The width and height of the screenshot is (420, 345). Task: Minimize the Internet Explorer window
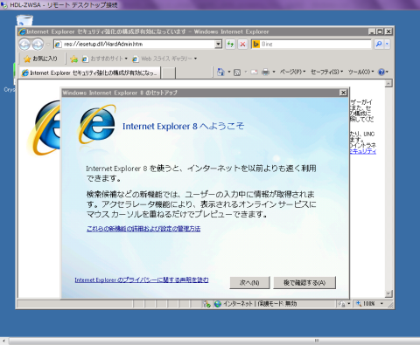[372, 31]
